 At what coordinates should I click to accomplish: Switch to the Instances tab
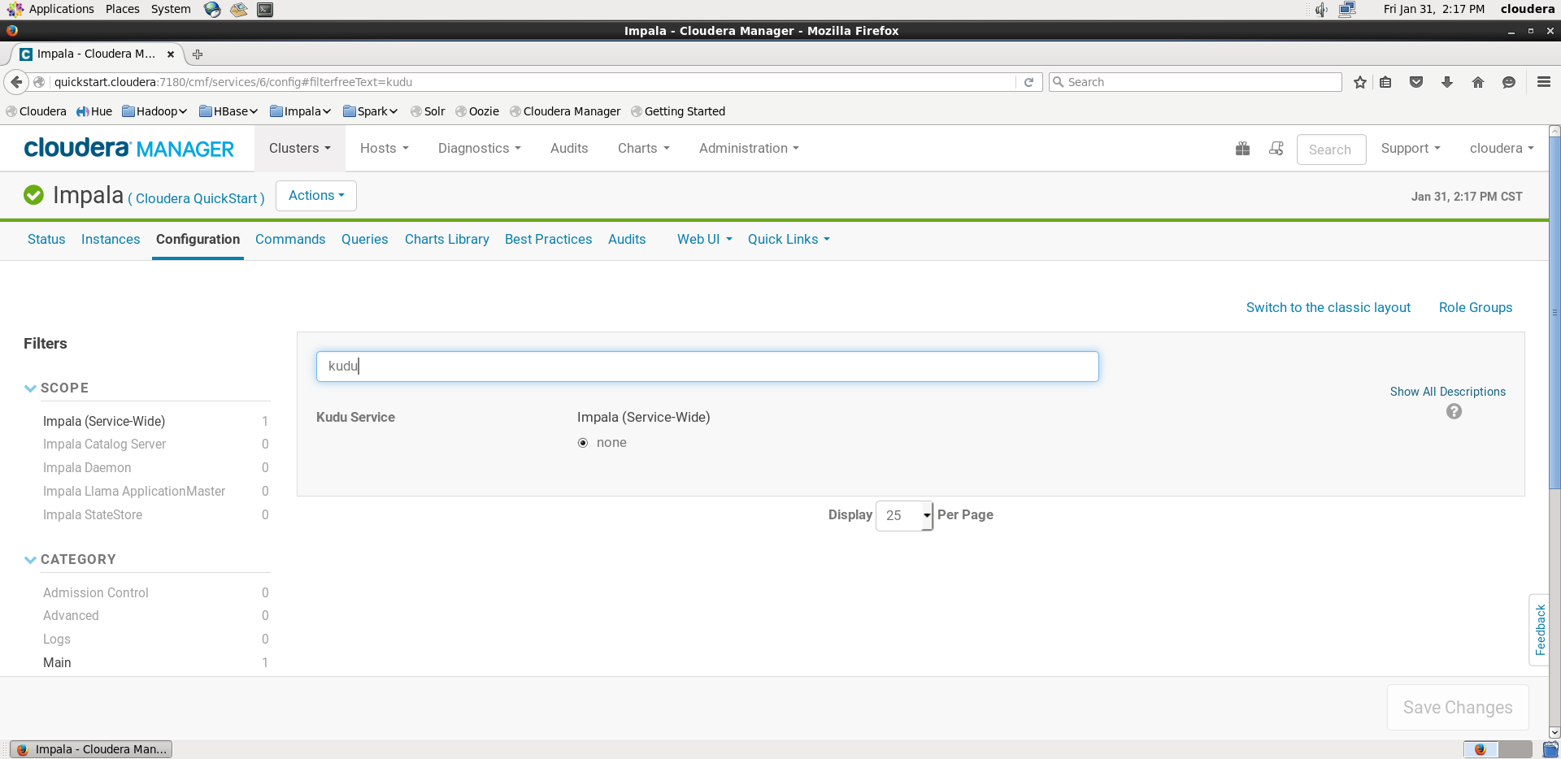[x=110, y=239]
